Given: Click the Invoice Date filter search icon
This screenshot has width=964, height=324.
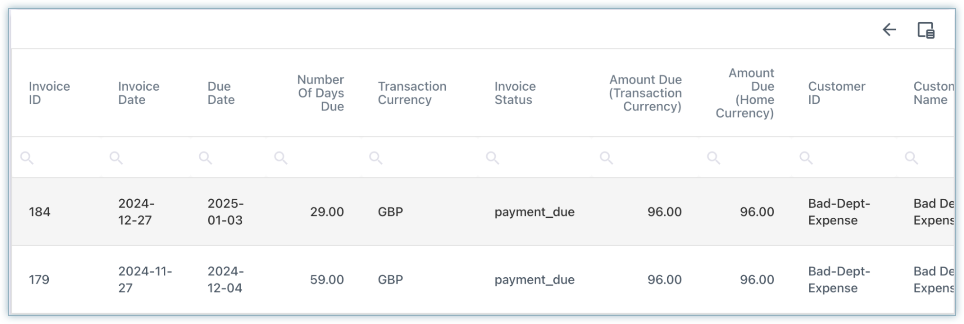Looking at the screenshot, I should pos(116,158).
